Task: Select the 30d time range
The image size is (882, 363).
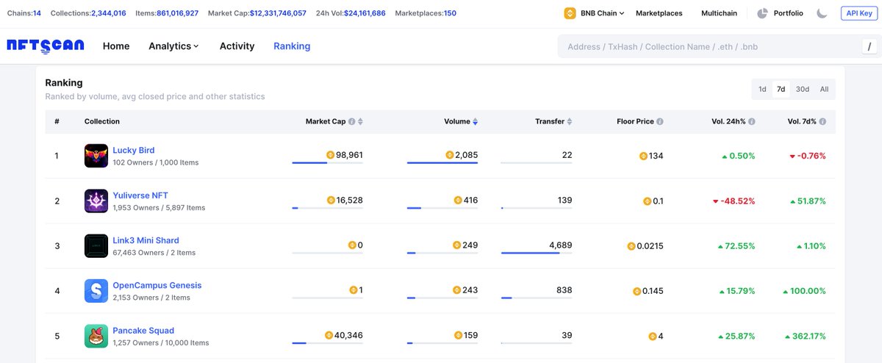Action: [803, 89]
